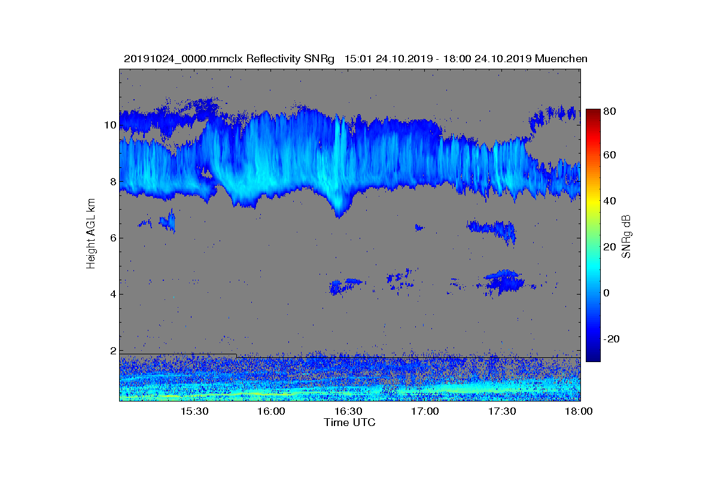Click the height tick label 4

(x=112, y=294)
